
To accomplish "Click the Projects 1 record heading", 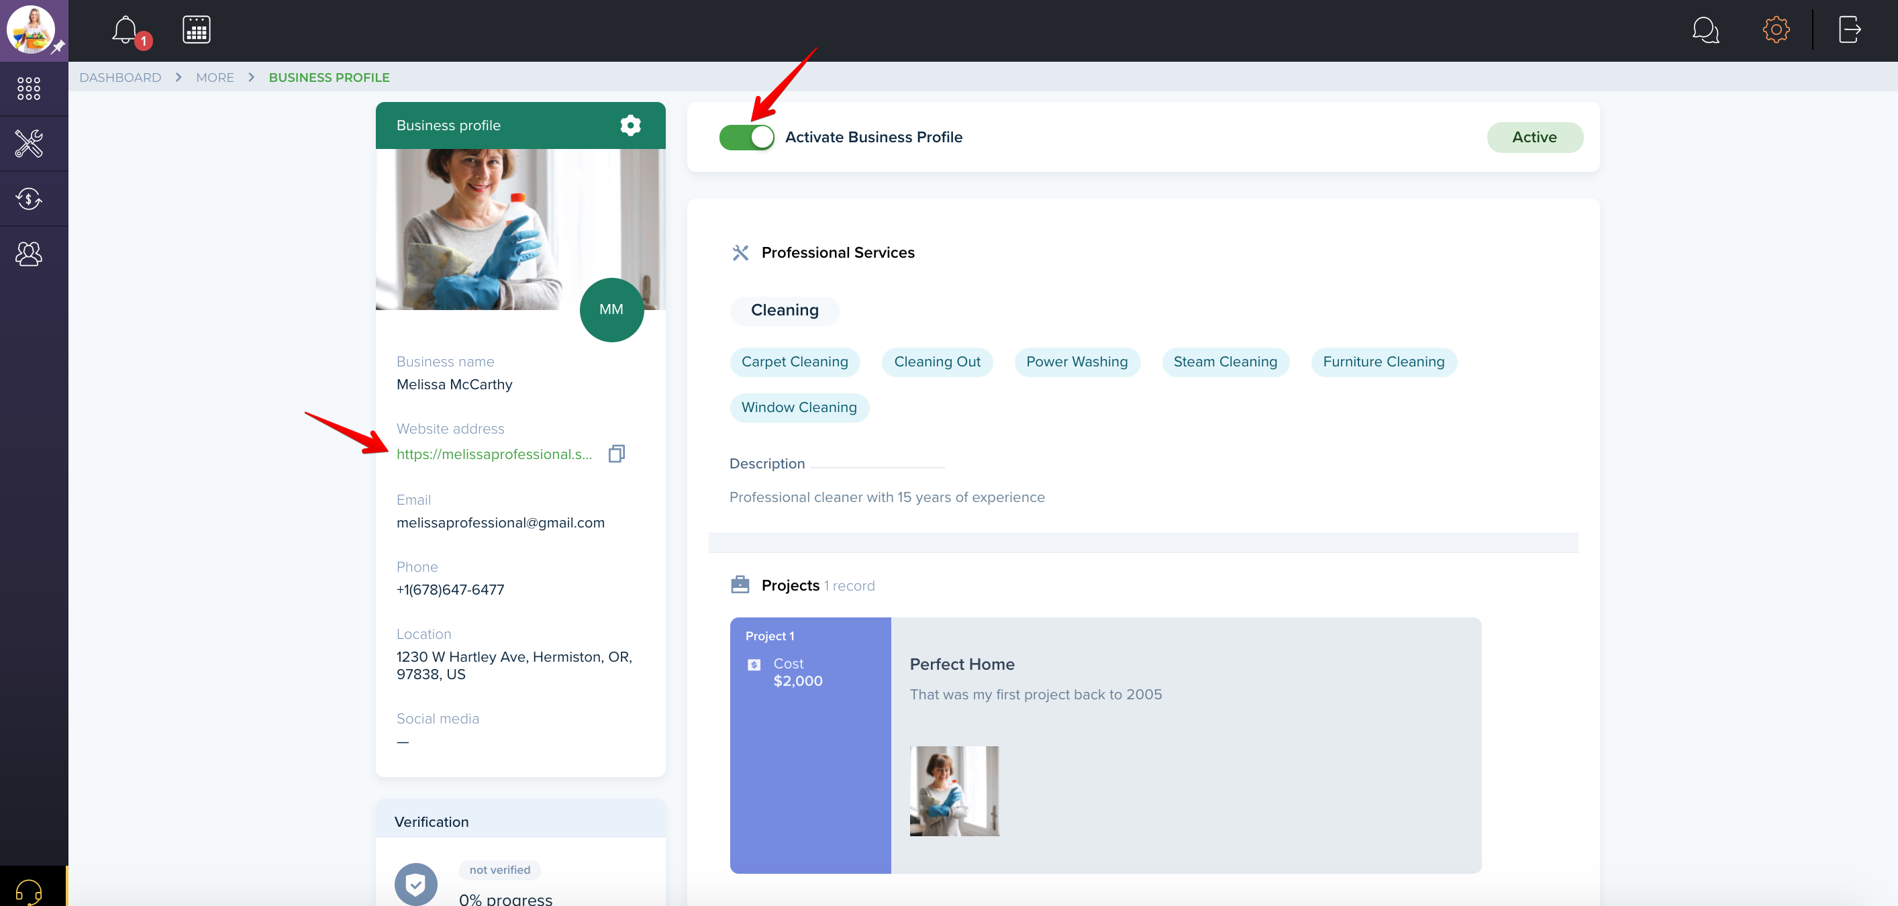I will (818, 586).
